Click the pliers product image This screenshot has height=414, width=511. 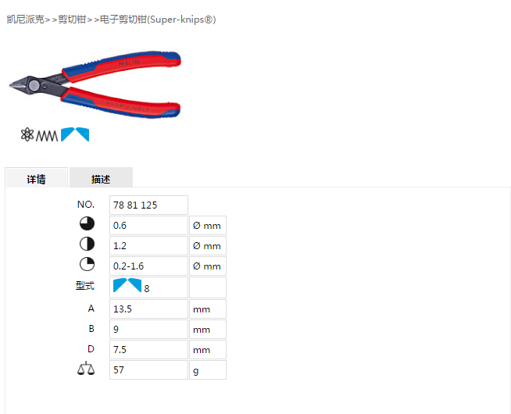(95, 84)
